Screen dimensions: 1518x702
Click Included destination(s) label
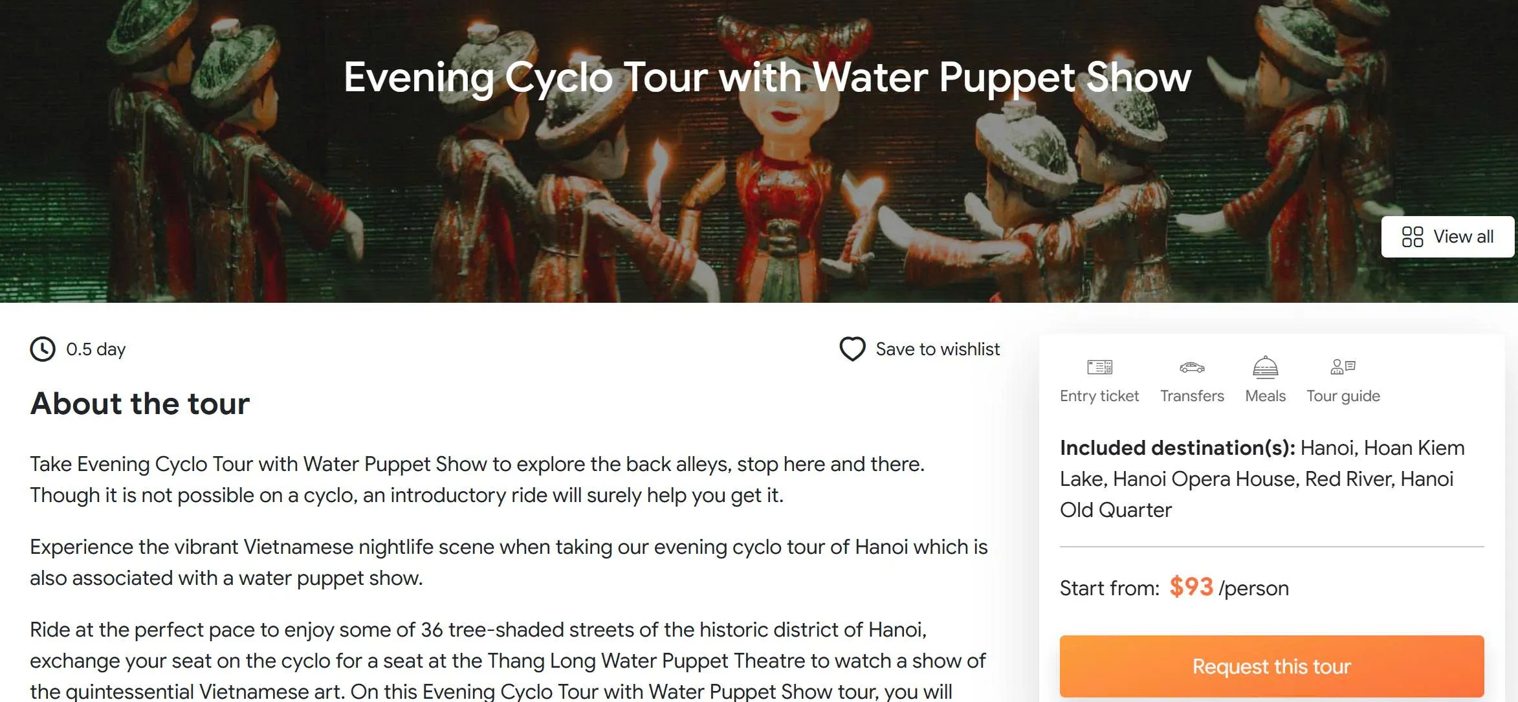1178,447
